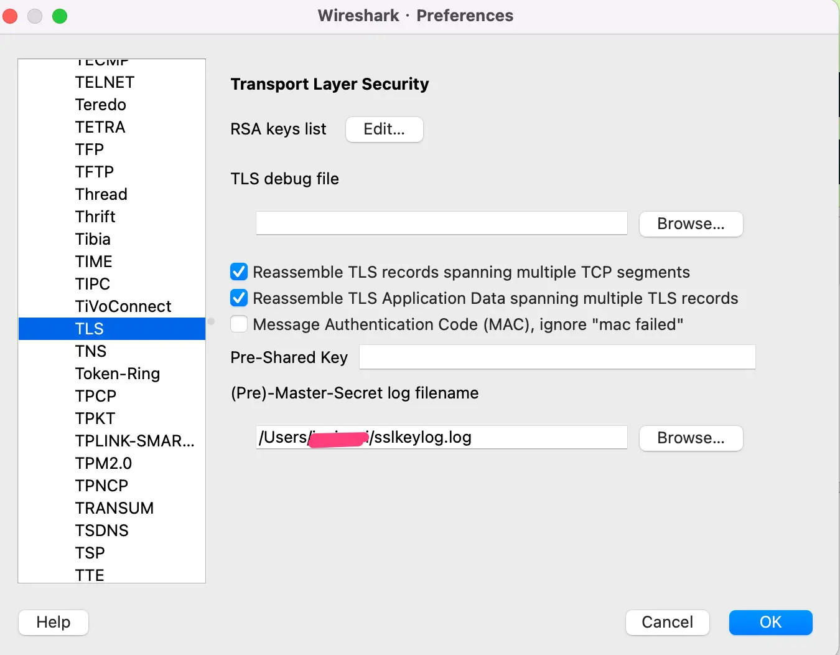Open Token-Ring protocol preferences

click(118, 374)
